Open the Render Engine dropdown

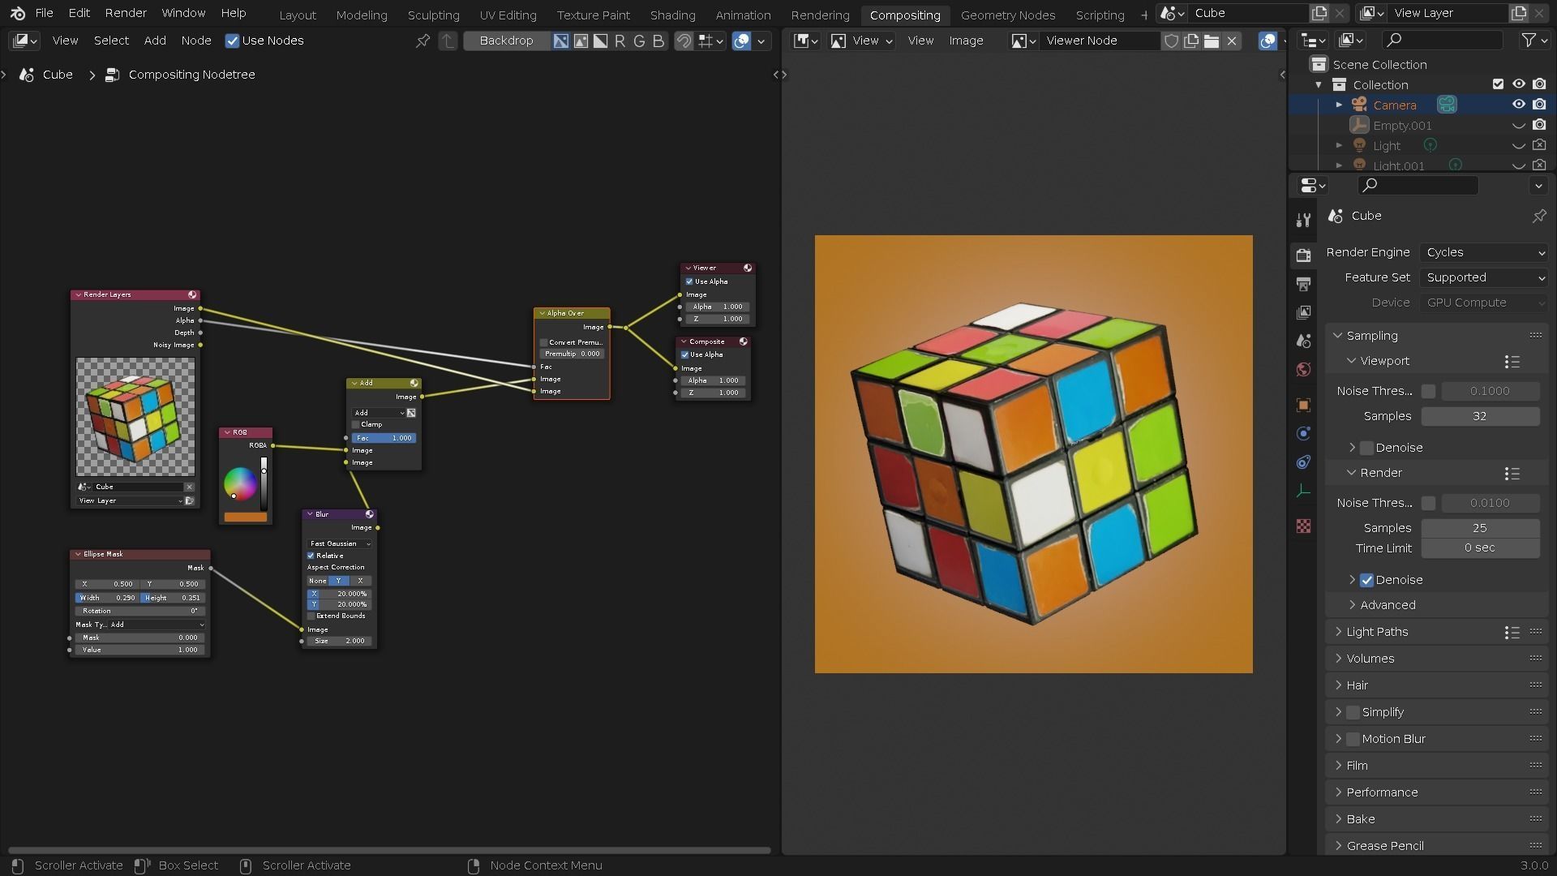pos(1485,252)
